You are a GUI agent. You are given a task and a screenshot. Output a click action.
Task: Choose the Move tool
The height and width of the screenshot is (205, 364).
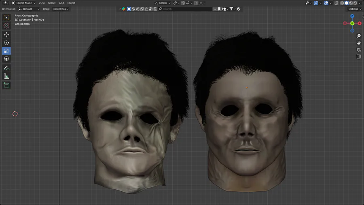[6, 35]
